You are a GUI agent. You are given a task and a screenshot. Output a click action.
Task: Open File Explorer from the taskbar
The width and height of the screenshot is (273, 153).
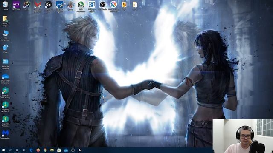click(x=52, y=150)
